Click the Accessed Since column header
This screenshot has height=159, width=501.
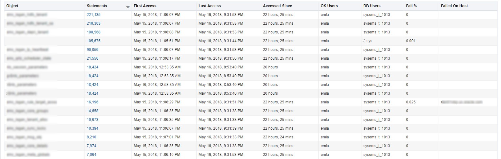pos(277,6)
